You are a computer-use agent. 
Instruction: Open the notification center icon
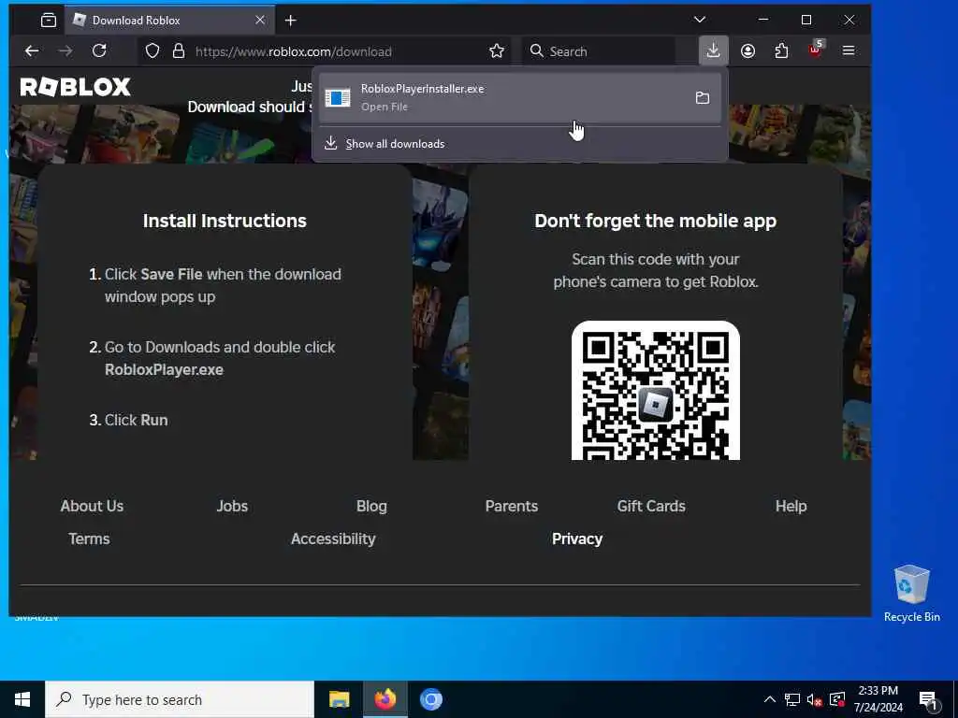[928, 700]
